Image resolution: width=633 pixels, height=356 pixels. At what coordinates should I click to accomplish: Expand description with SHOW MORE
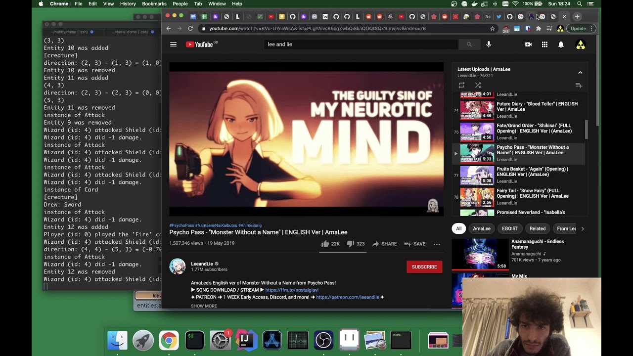click(x=204, y=306)
